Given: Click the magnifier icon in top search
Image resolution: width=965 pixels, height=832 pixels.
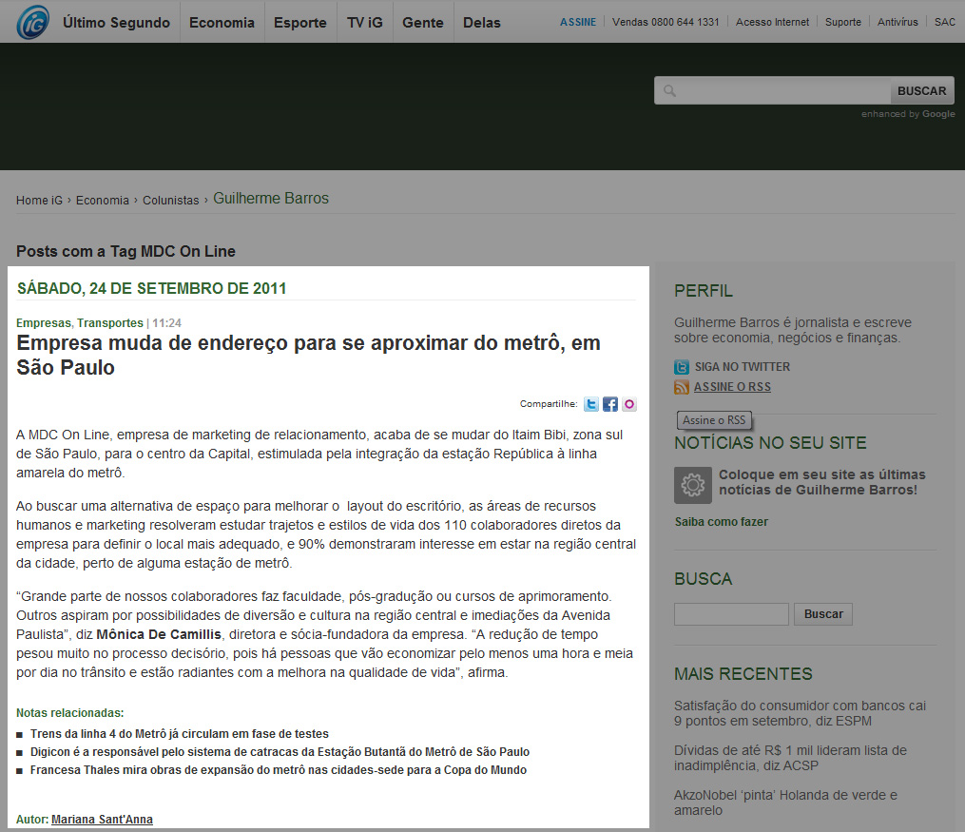Looking at the screenshot, I should [x=669, y=91].
